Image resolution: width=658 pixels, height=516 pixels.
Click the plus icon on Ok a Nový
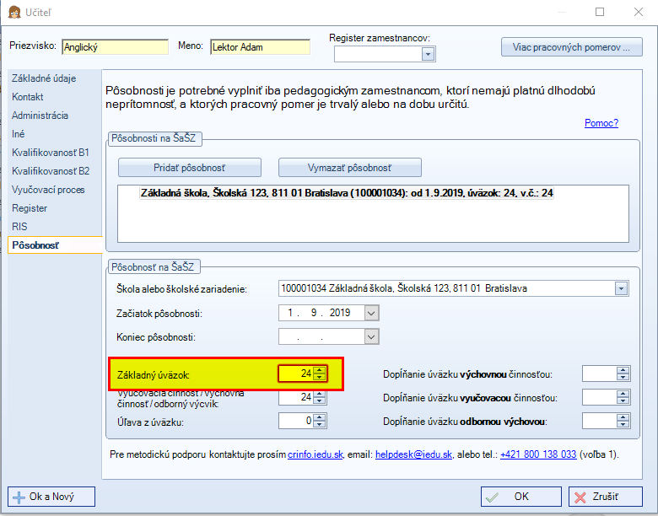click(19, 497)
